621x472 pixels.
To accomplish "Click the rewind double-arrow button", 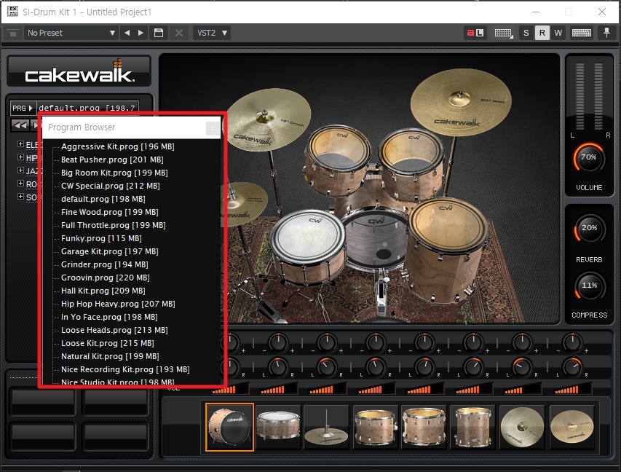I will (x=20, y=125).
